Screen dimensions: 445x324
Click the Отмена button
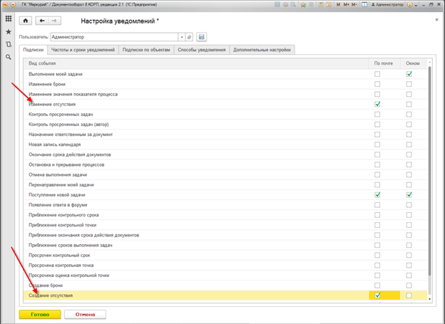[85, 313]
